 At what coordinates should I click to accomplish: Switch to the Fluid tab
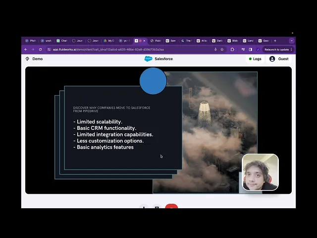point(156,41)
